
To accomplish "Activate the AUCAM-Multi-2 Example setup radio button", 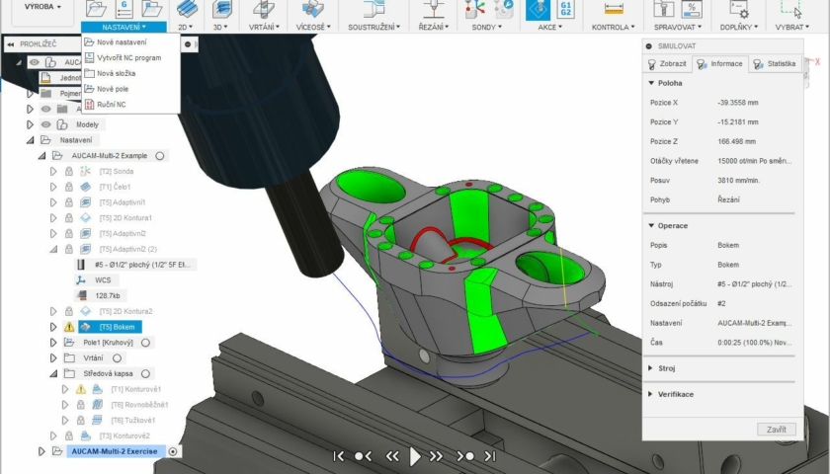I will pyautogui.click(x=160, y=156).
